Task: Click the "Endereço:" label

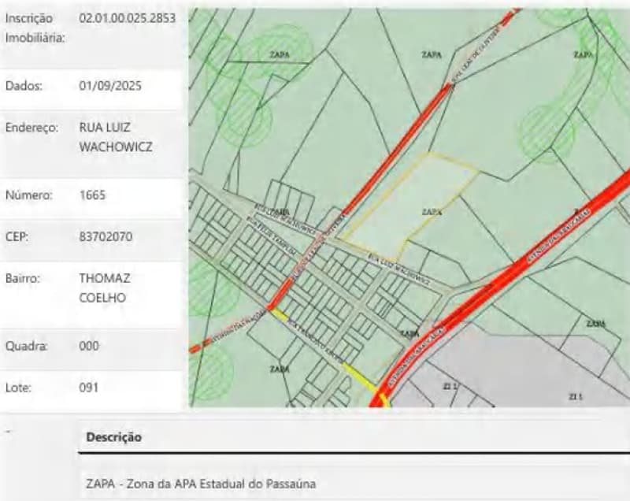Action: [31, 128]
